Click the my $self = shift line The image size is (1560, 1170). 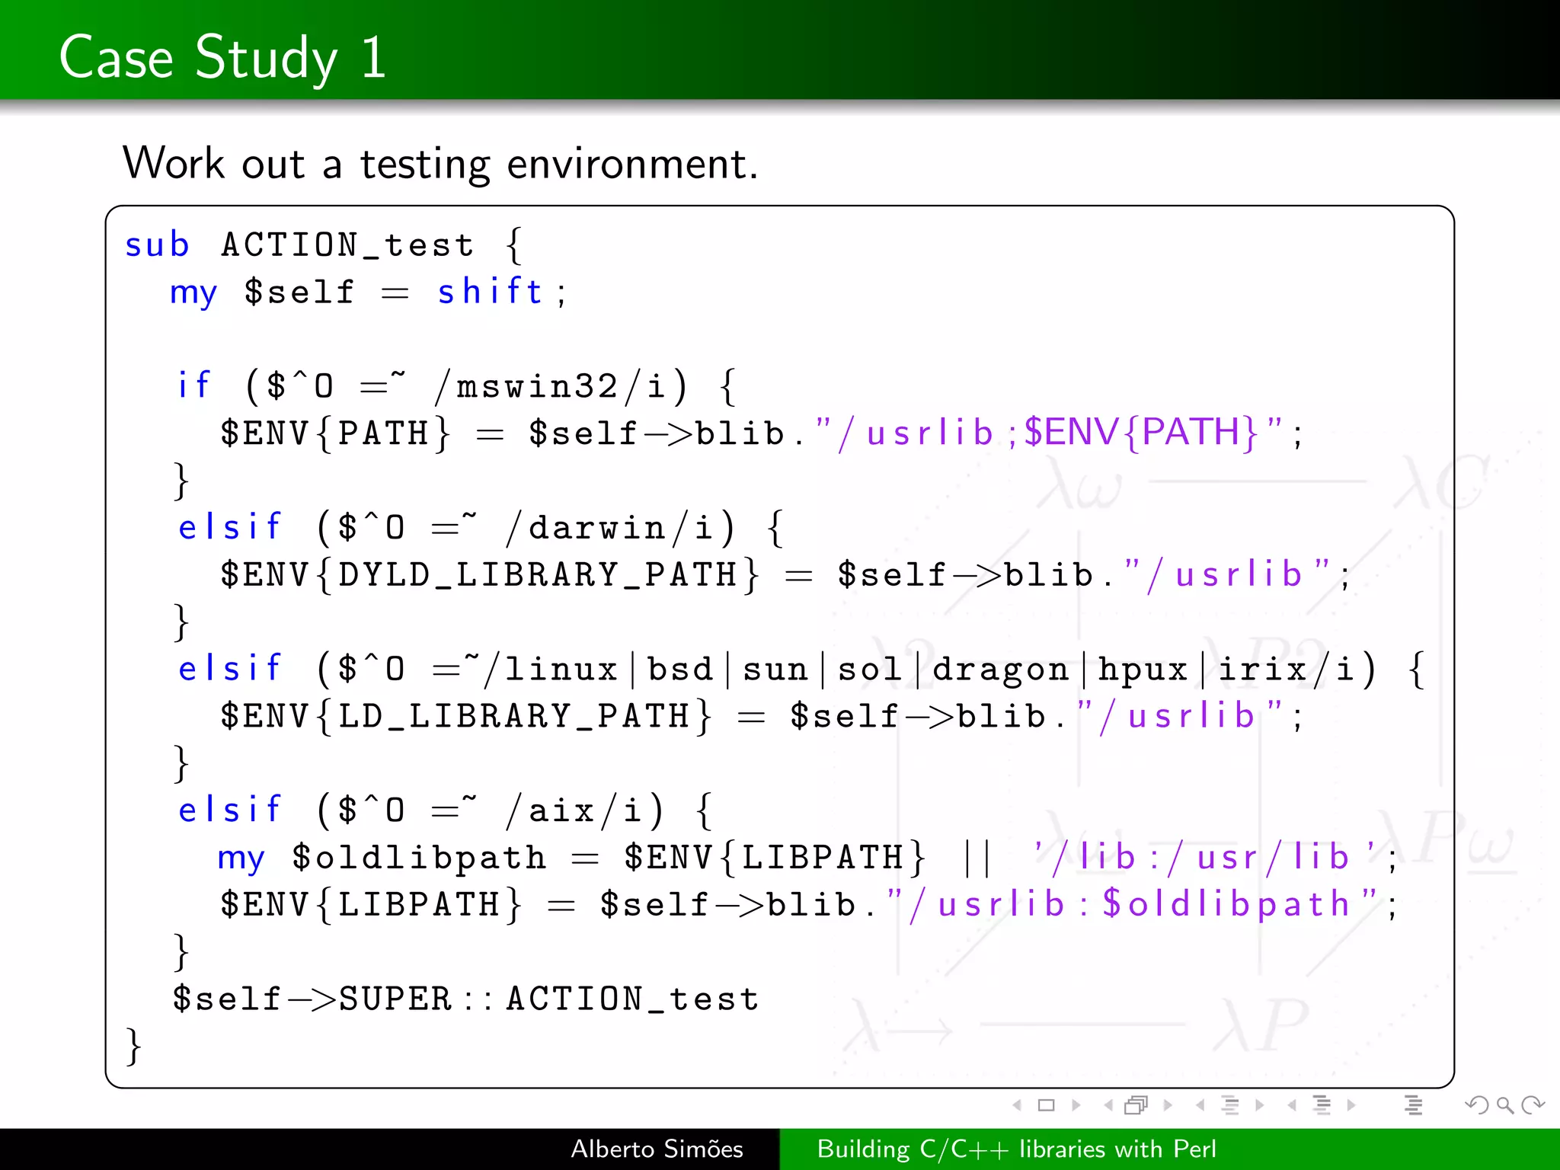point(369,292)
